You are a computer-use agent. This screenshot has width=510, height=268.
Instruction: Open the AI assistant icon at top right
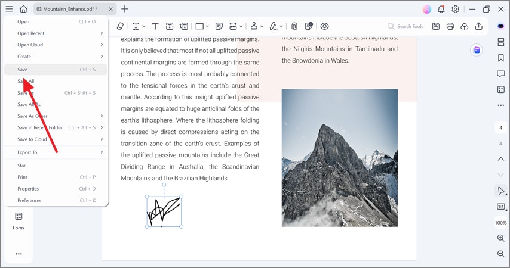[x=501, y=26]
